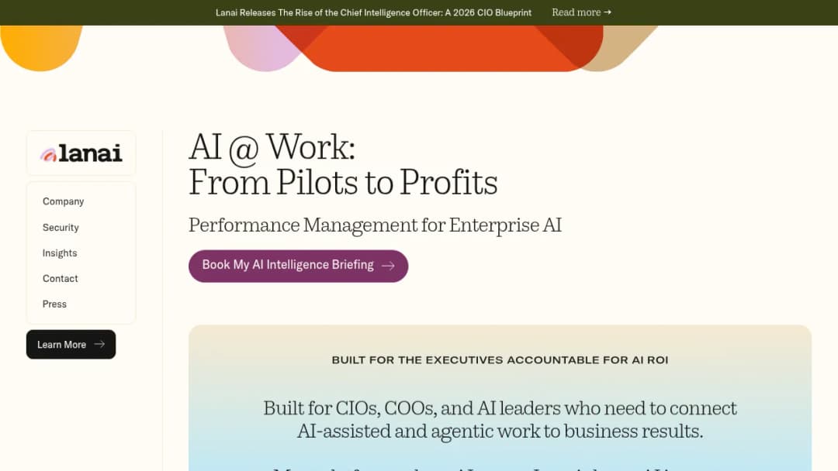Click the AI @ Work headline

point(343,165)
